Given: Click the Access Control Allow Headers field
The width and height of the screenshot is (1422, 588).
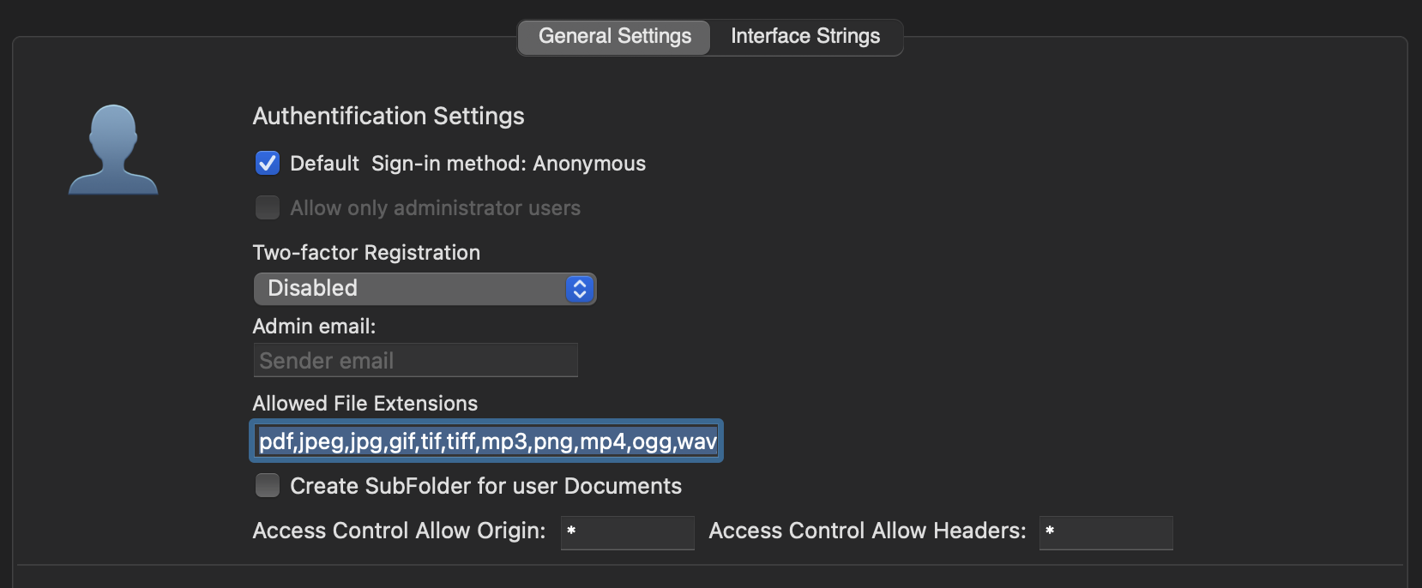Looking at the screenshot, I should [x=1106, y=532].
